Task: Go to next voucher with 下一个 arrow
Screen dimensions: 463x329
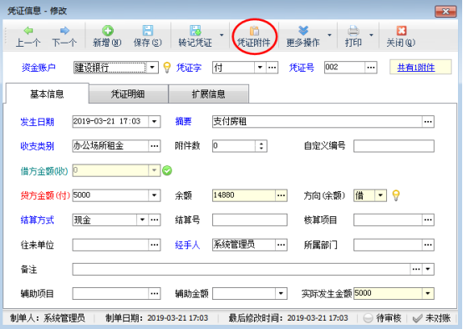Action: coord(64,30)
